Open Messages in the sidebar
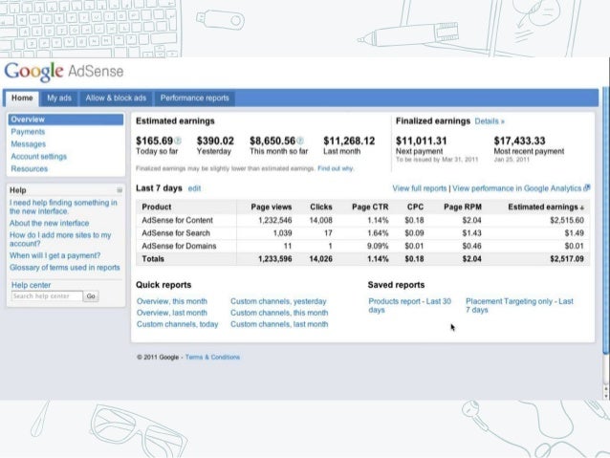Image resolution: width=610 pixels, height=458 pixels. coord(29,144)
